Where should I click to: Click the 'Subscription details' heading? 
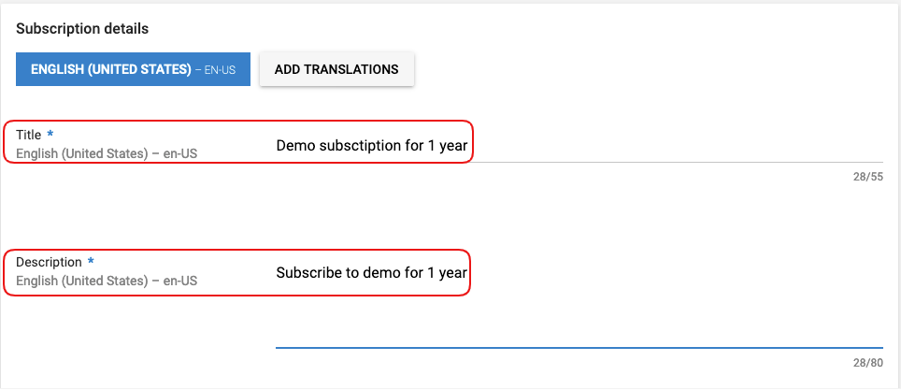point(82,29)
